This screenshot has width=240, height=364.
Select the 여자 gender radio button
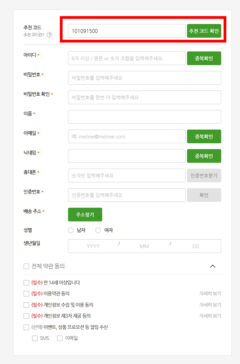(98, 230)
